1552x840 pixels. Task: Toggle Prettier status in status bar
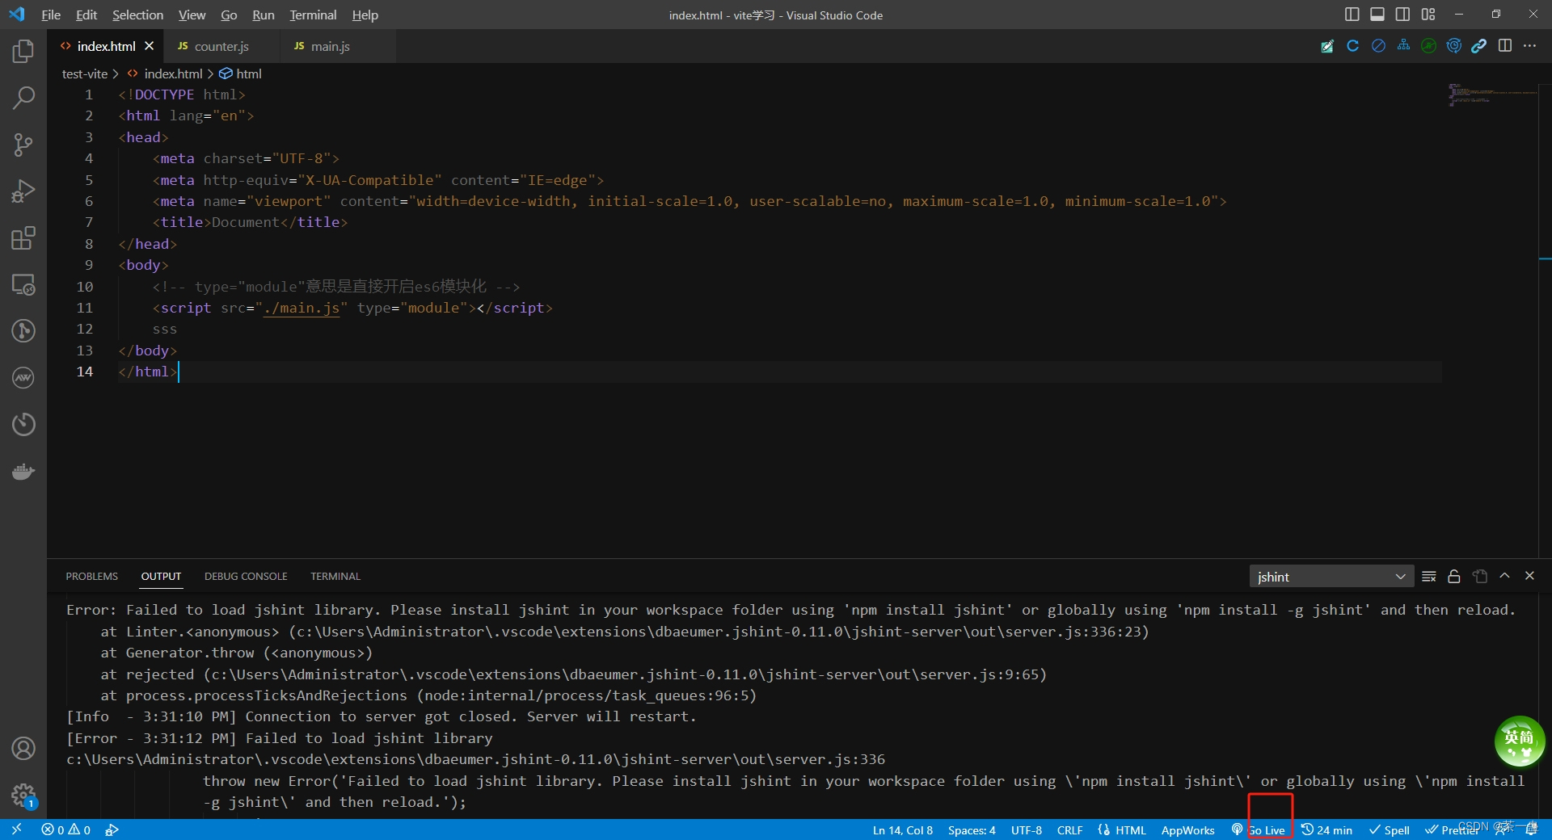point(1452,830)
